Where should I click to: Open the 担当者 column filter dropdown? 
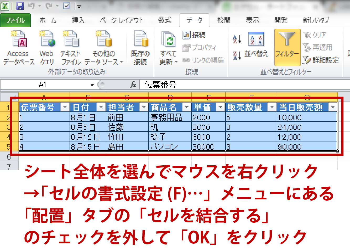click(144, 107)
